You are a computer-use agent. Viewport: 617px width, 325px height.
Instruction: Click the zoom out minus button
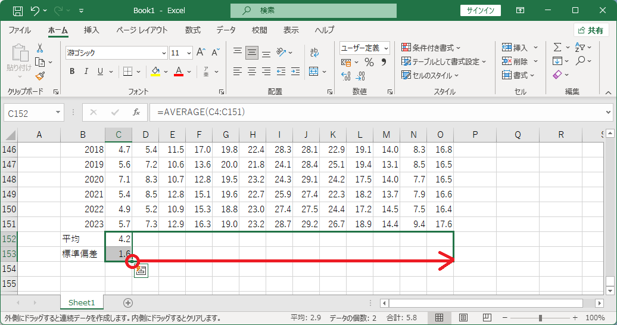click(504, 317)
